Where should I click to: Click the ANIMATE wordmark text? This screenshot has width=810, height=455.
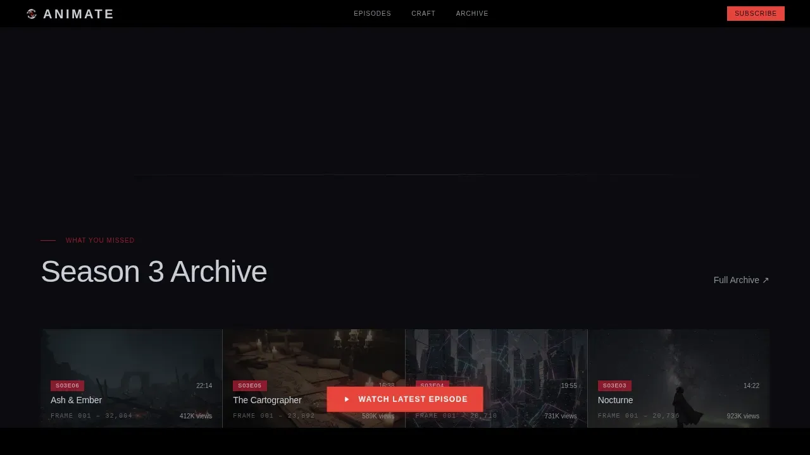pyautogui.click(x=78, y=14)
